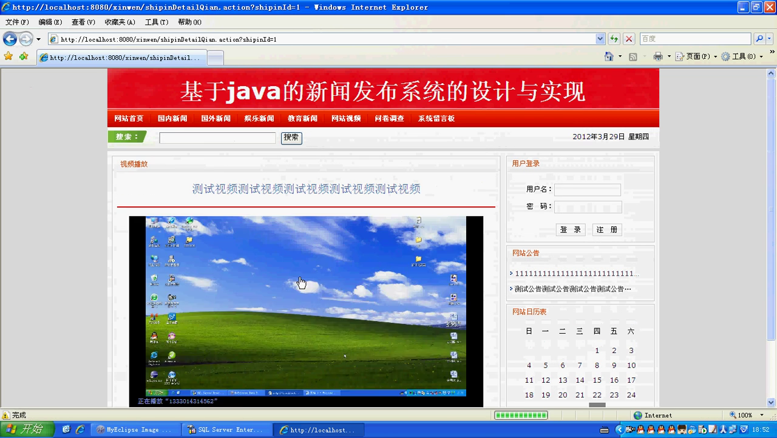Image resolution: width=777 pixels, height=438 pixels.
Task: Click the 搜索 button next to search field
Action: 291,138
